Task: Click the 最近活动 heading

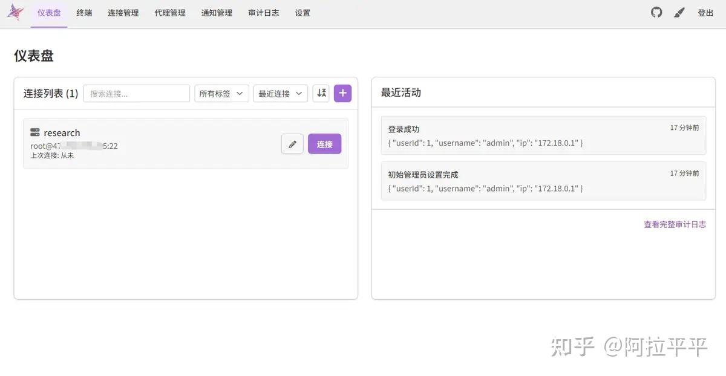Action: pos(401,92)
